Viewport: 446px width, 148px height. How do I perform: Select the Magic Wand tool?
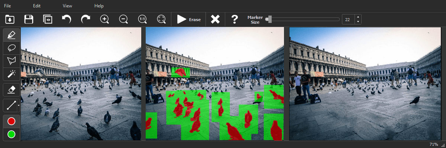point(12,74)
